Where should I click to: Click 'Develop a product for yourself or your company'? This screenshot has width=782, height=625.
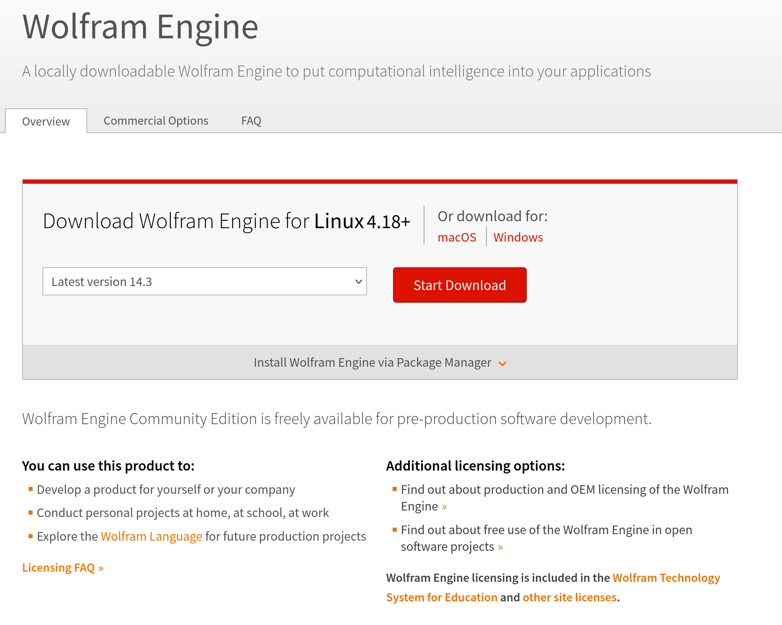point(166,489)
